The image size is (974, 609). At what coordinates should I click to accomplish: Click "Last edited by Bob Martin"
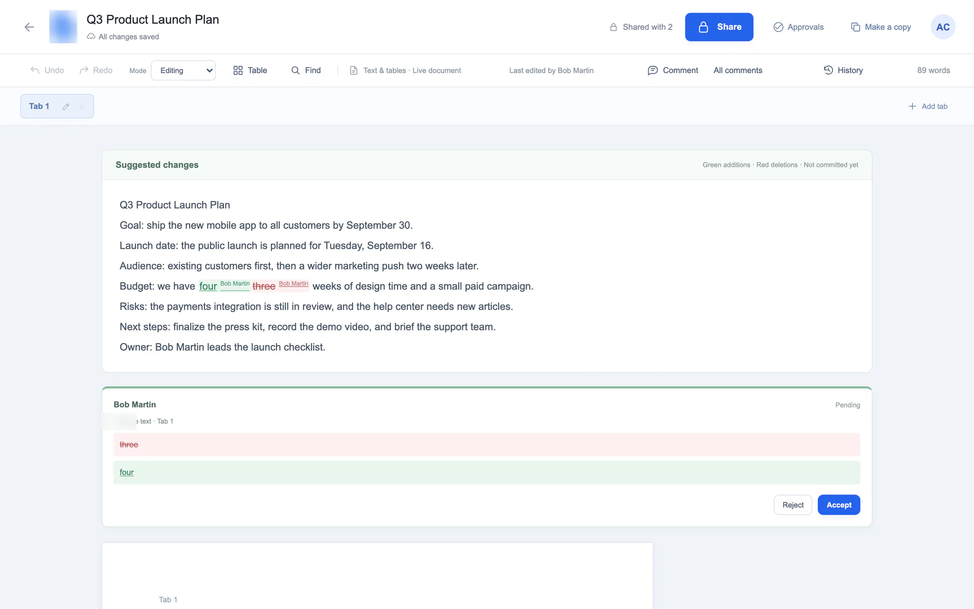(x=551, y=71)
